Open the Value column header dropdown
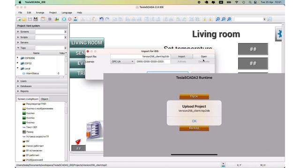Viewport: 300px width, 168px height. [x=66, y=53]
